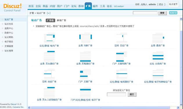The height and width of the screenshot is (109, 183).
Task: Click the MAP button icon
Action: 173,13
